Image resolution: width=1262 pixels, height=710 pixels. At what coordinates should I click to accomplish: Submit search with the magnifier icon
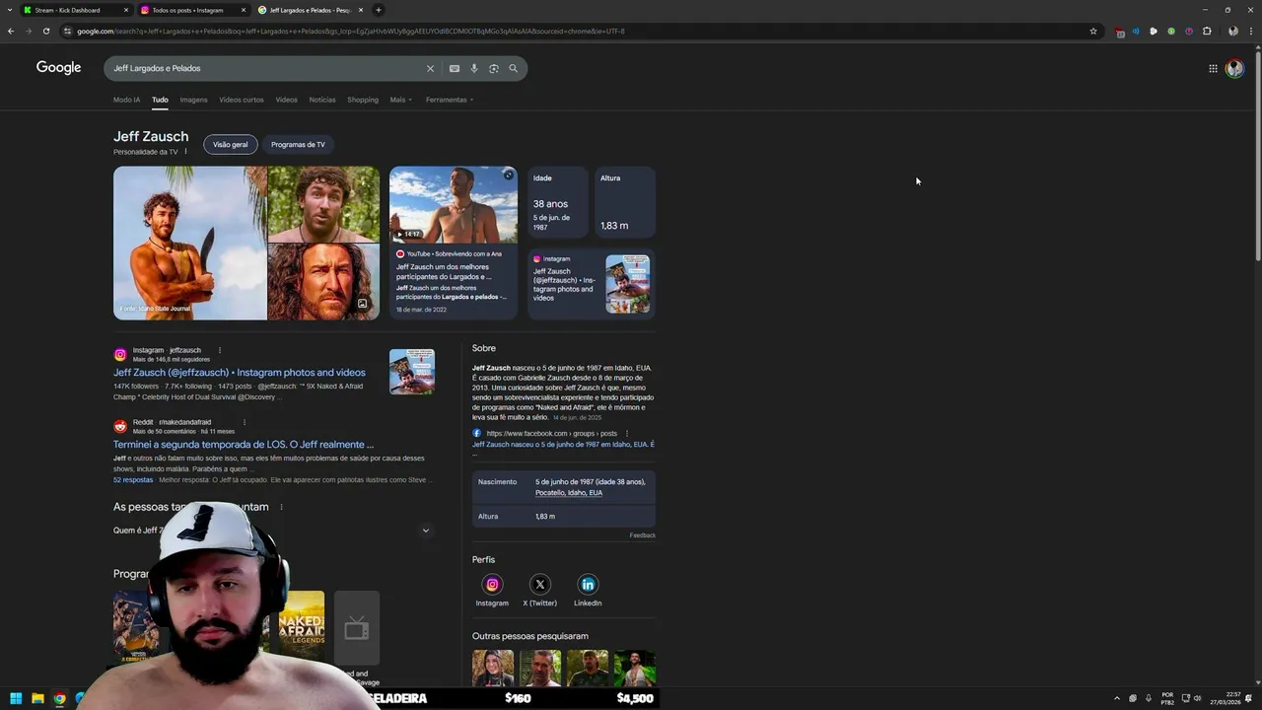[x=513, y=68]
